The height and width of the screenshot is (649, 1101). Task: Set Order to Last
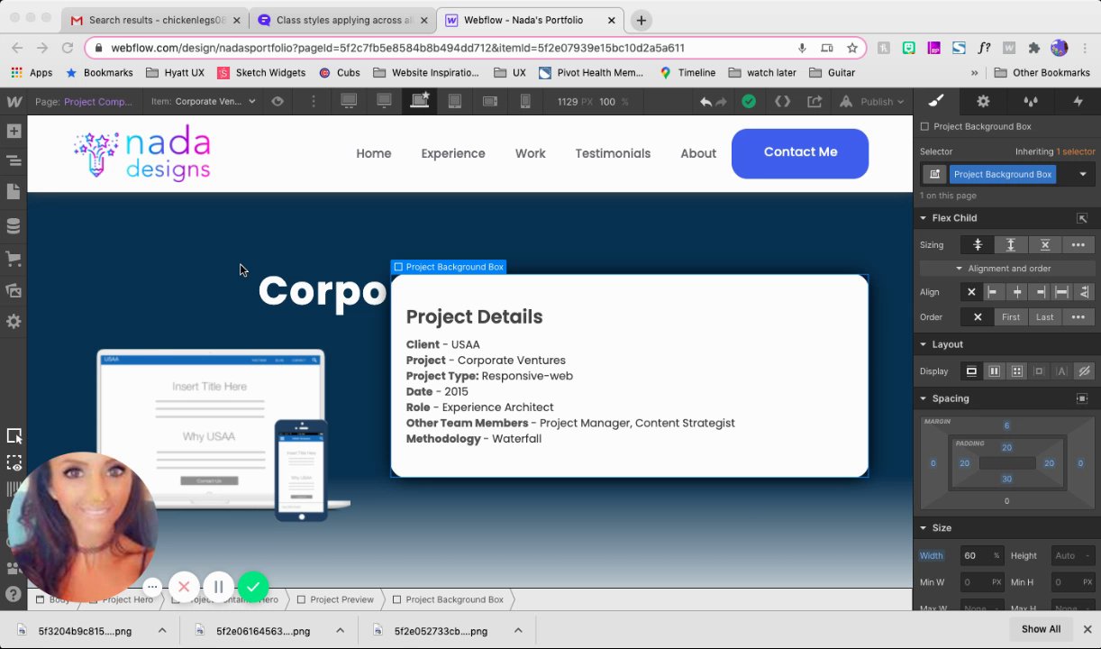tap(1045, 317)
